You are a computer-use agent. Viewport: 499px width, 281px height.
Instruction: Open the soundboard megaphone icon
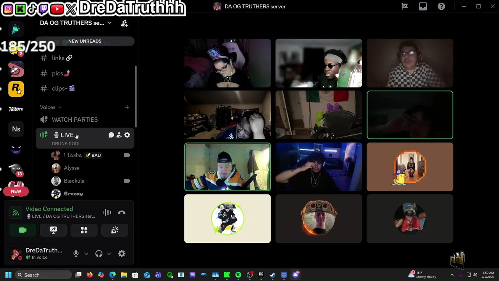115,230
